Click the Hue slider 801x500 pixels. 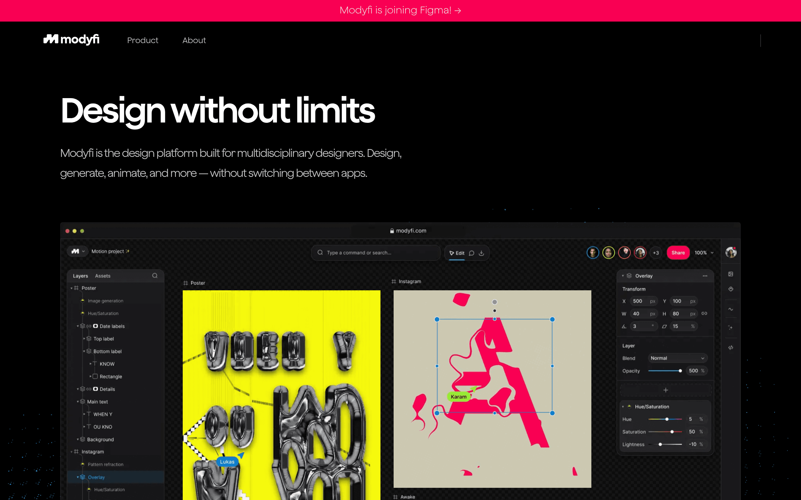(x=665, y=419)
